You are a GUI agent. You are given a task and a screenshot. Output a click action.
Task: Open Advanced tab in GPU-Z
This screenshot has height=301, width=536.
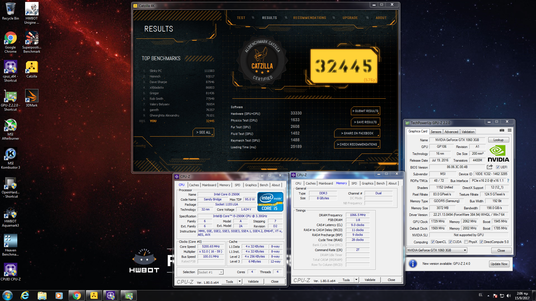(451, 132)
